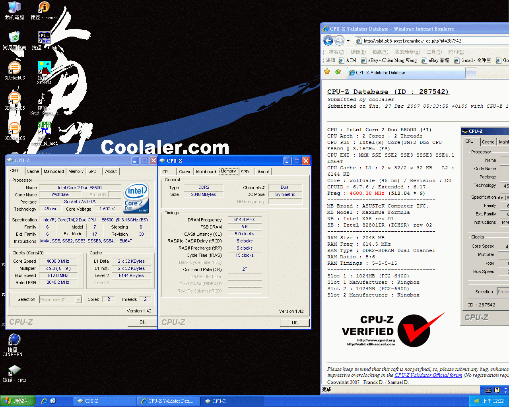Switch to Cache tab in the processor CPU-Z window
The image size is (509, 407).
[33, 171]
